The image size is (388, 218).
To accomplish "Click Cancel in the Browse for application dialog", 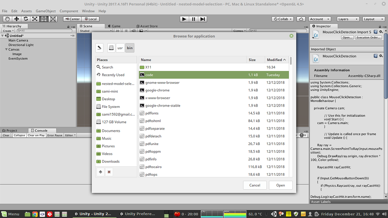I will coord(255,185).
